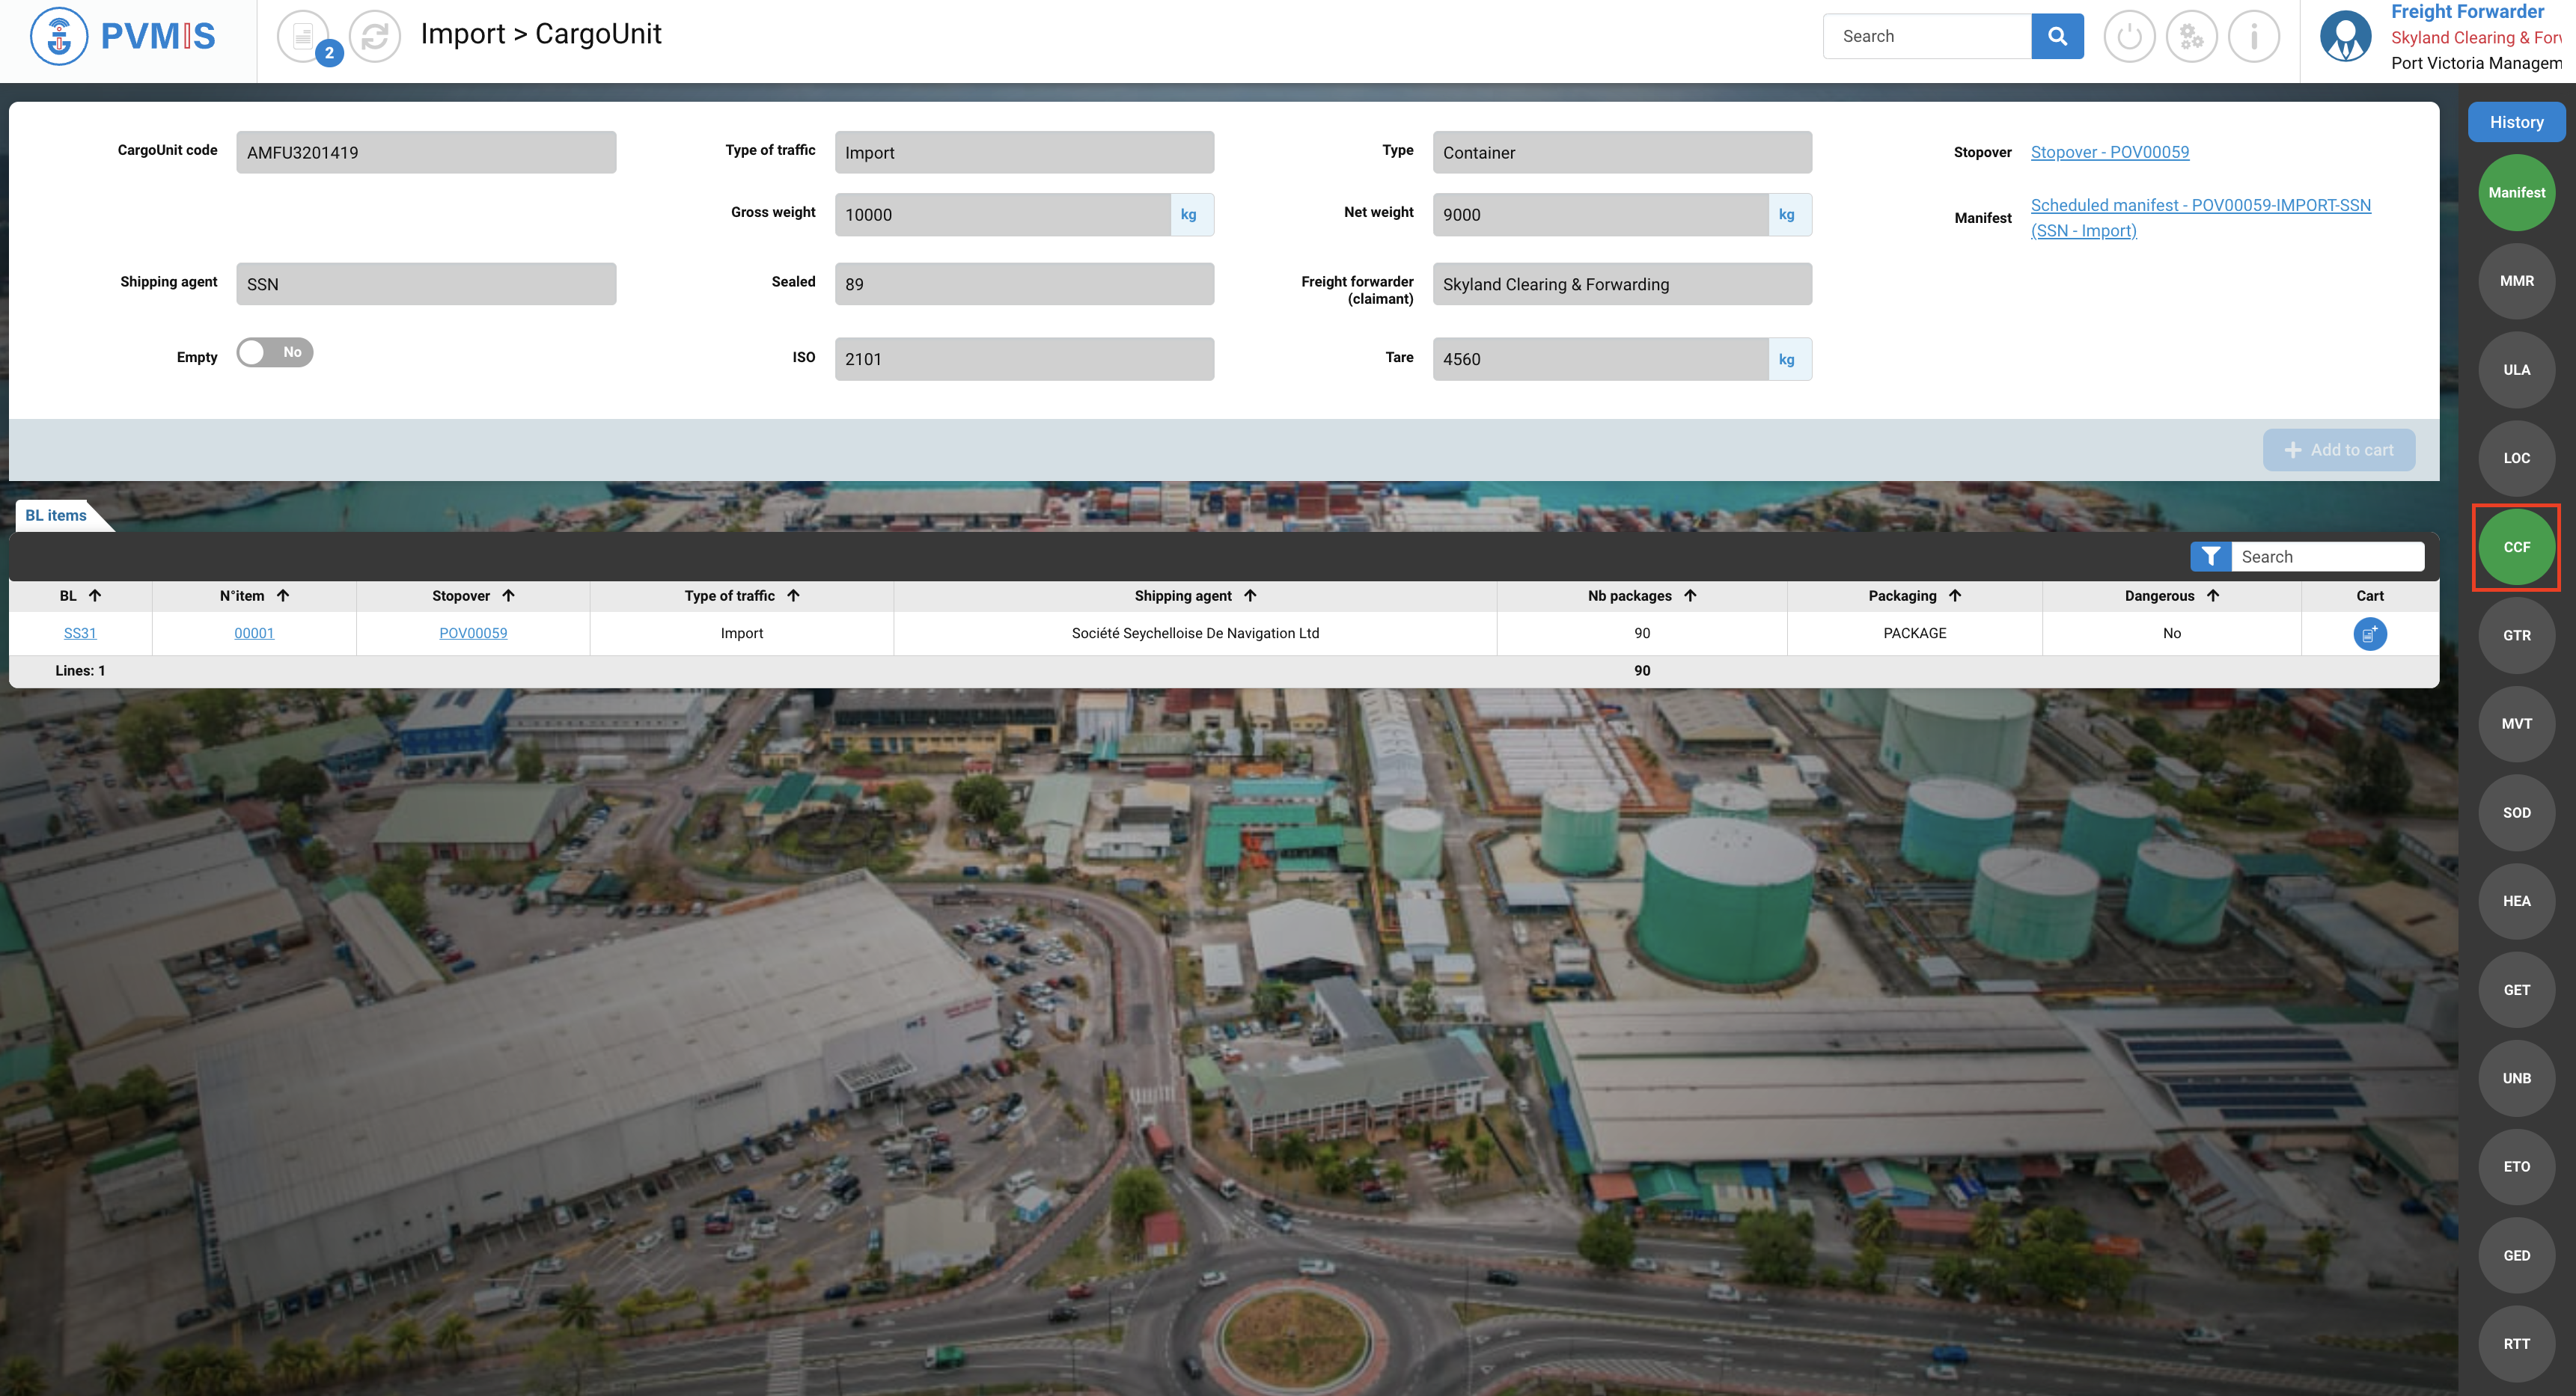
Task: Click the refresh arrows icon
Action: (375, 36)
